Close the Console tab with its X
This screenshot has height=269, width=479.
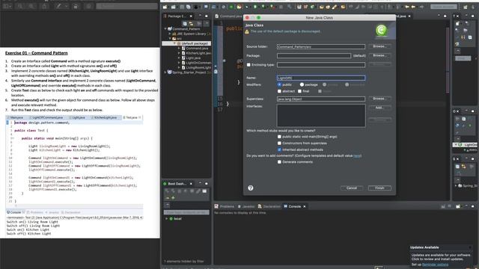(305, 206)
